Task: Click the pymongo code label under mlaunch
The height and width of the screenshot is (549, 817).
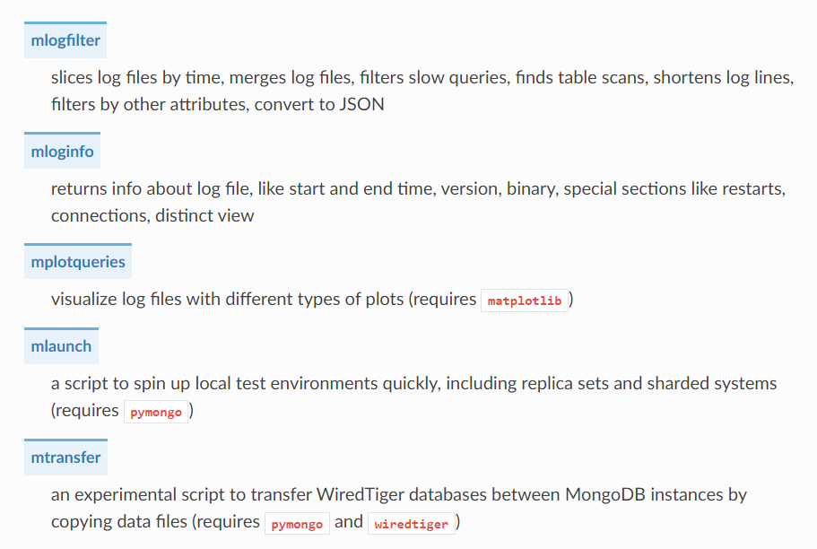Action: click(156, 412)
